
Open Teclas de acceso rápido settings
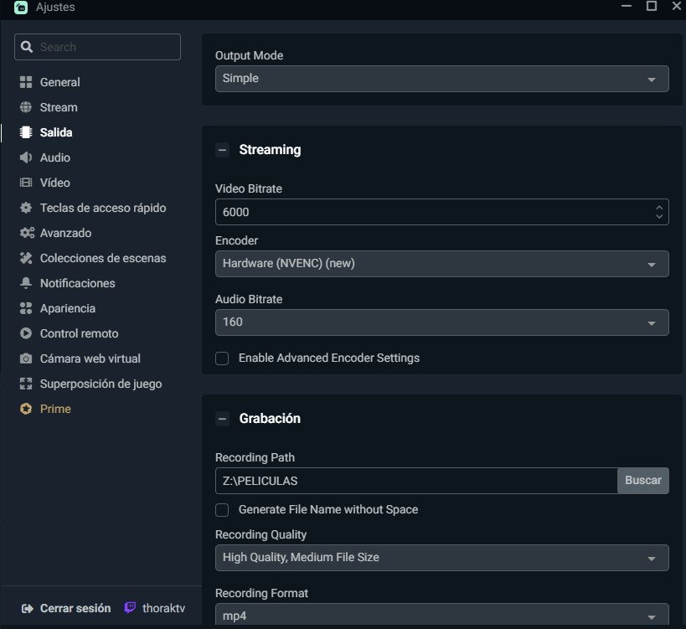[102, 208]
